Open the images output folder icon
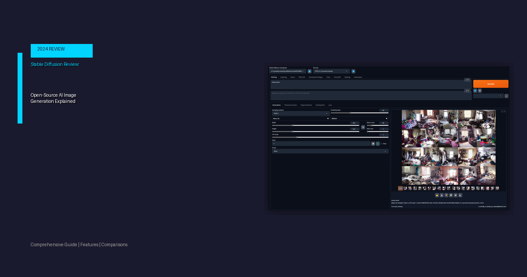527x277 pixels. [437, 195]
